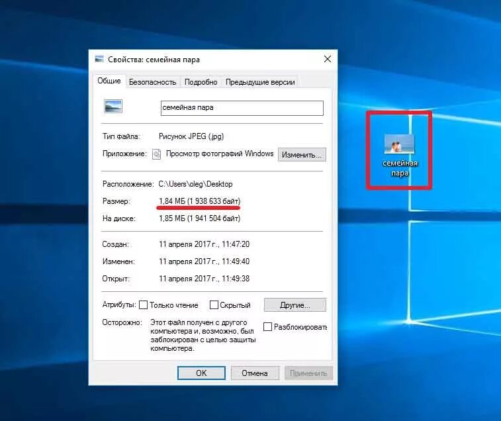Enable the Только чтение checkbox
Image resolution: width=501 pixels, height=421 pixels.
pos(144,304)
